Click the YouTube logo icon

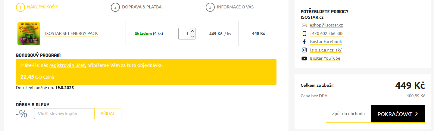click(x=304, y=58)
